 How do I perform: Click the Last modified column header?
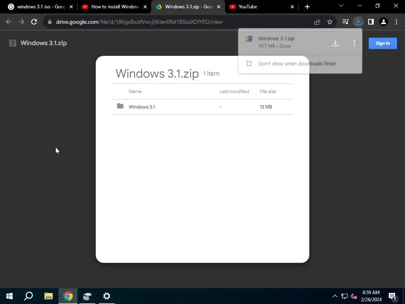tap(234, 91)
